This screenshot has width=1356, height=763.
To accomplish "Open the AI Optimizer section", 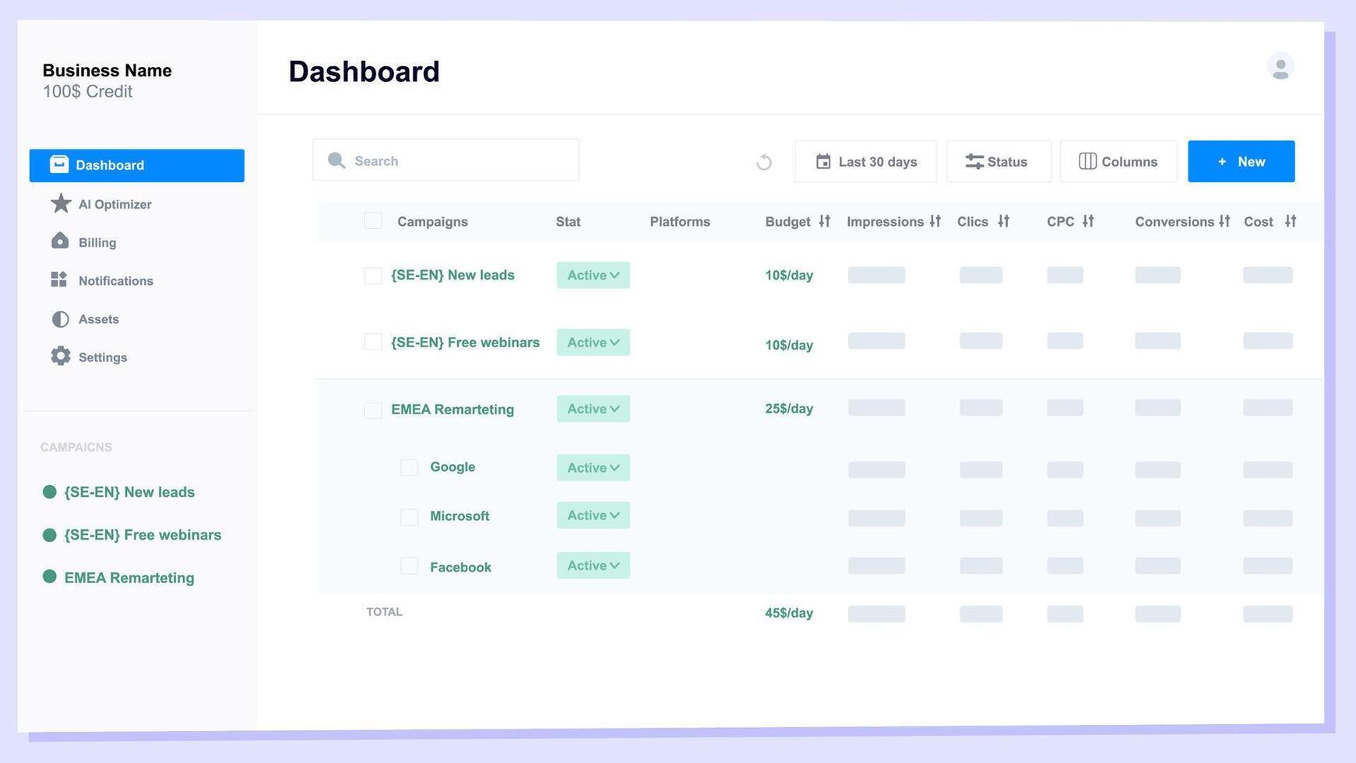I will [x=114, y=204].
